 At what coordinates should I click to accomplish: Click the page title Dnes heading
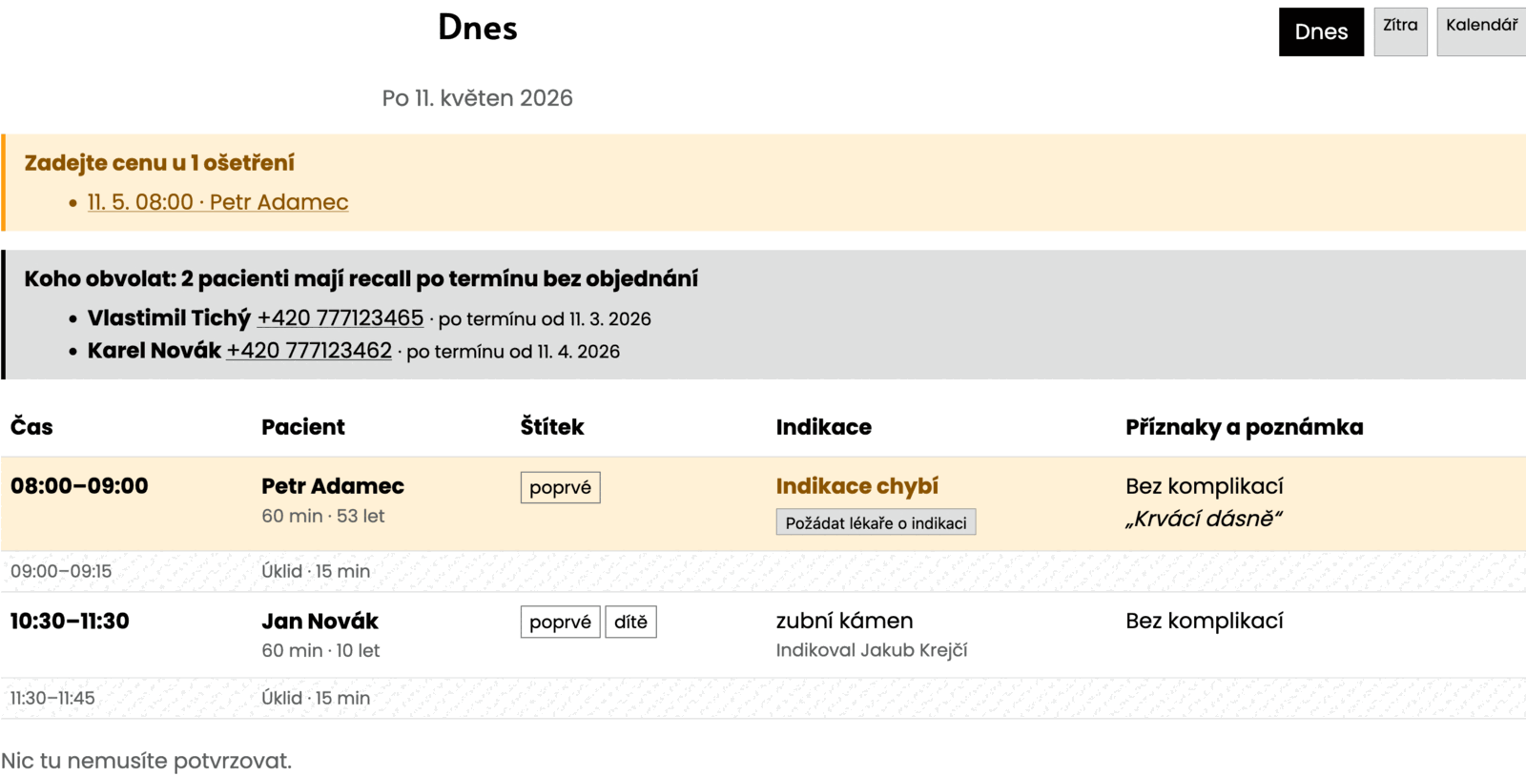478,28
